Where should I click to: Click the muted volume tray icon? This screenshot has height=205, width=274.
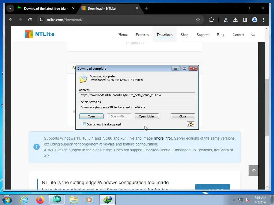(x=247, y=200)
